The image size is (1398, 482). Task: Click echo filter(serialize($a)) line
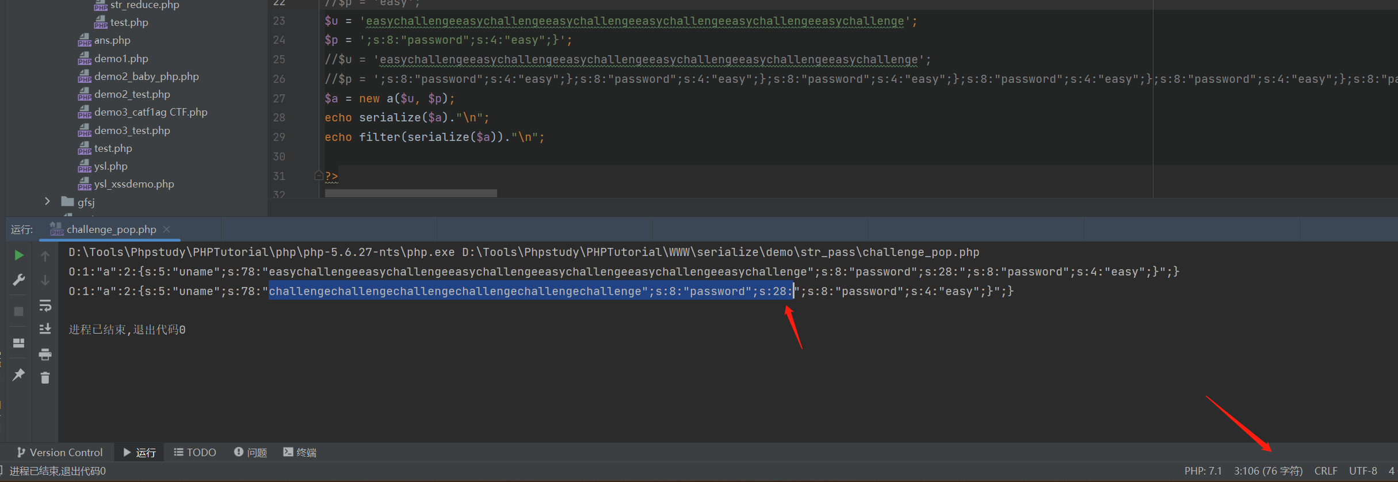click(434, 137)
